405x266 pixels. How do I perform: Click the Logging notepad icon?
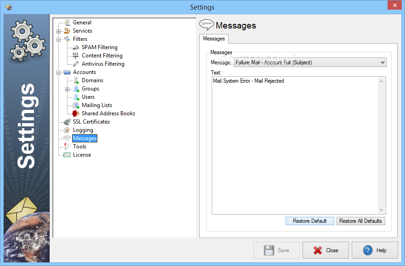tap(67, 130)
